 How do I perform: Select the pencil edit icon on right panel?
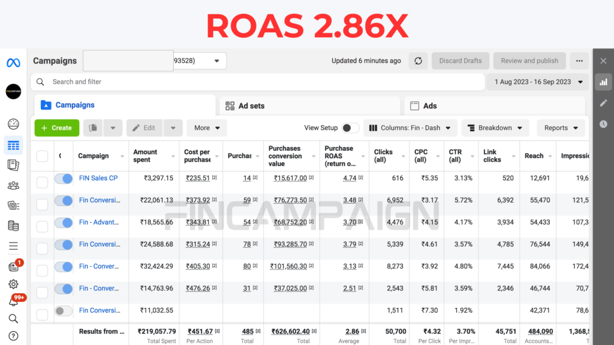click(x=603, y=103)
